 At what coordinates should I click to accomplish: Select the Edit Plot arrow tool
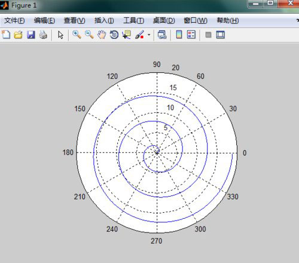coord(60,35)
